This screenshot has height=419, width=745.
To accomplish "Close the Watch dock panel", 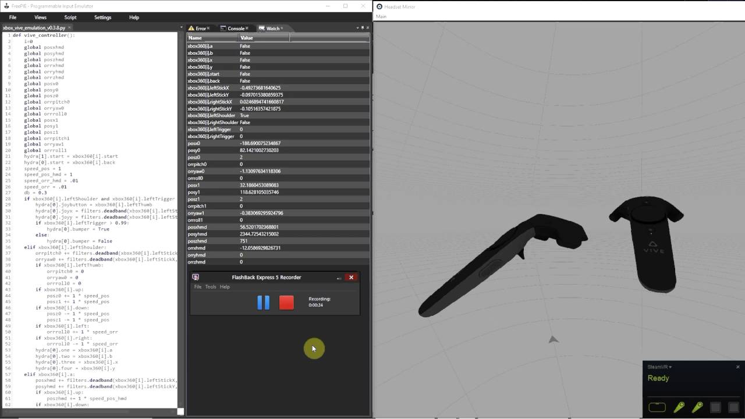I will coord(367,28).
